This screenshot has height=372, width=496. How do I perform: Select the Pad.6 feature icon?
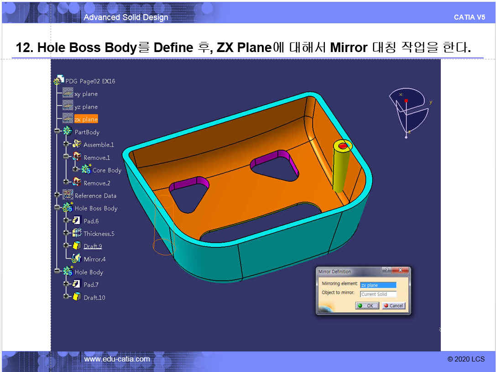(x=77, y=221)
